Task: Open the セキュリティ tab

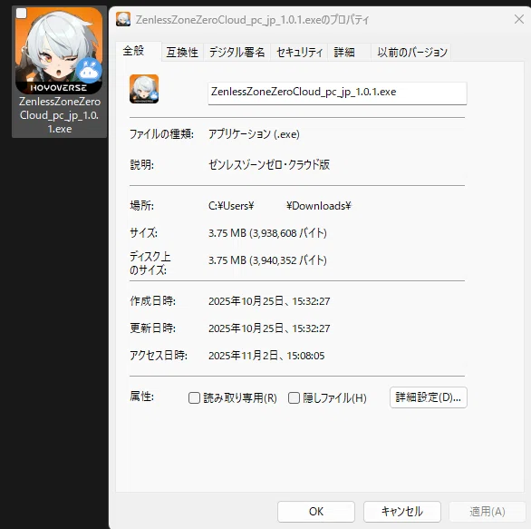Action: click(x=299, y=53)
